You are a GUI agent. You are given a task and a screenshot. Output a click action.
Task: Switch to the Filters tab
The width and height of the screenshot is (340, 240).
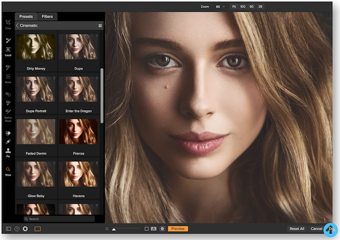47,16
